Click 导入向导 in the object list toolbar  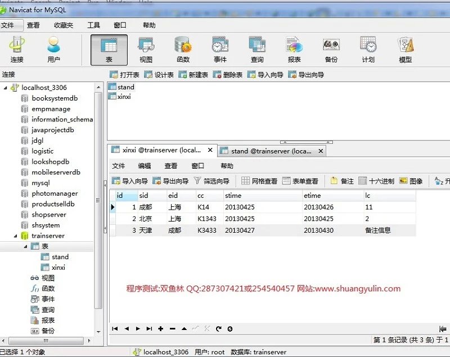coord(265,75)
